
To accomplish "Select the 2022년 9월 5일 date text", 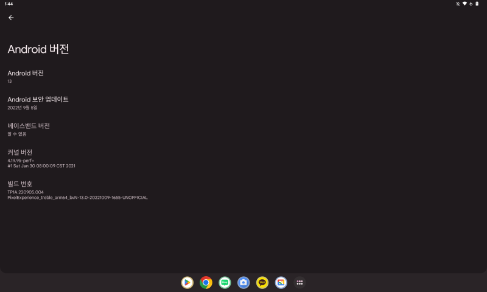I will [23, 108].
